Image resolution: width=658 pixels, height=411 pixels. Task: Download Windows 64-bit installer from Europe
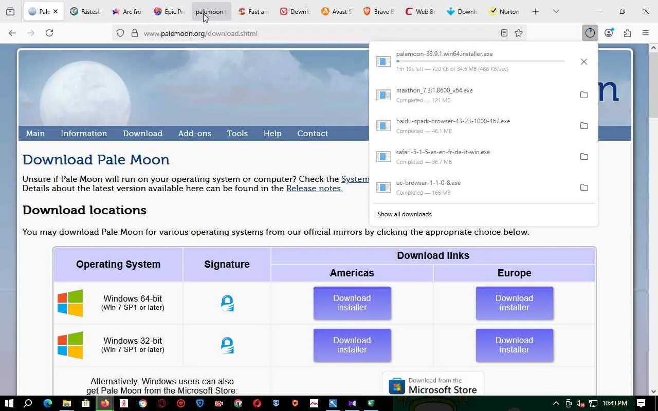[x=515, y=303]
